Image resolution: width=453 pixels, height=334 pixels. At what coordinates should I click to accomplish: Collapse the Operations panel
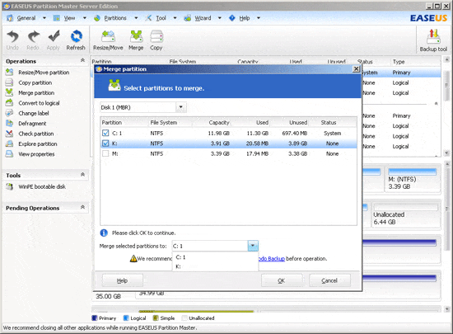(x=82, y=60)
